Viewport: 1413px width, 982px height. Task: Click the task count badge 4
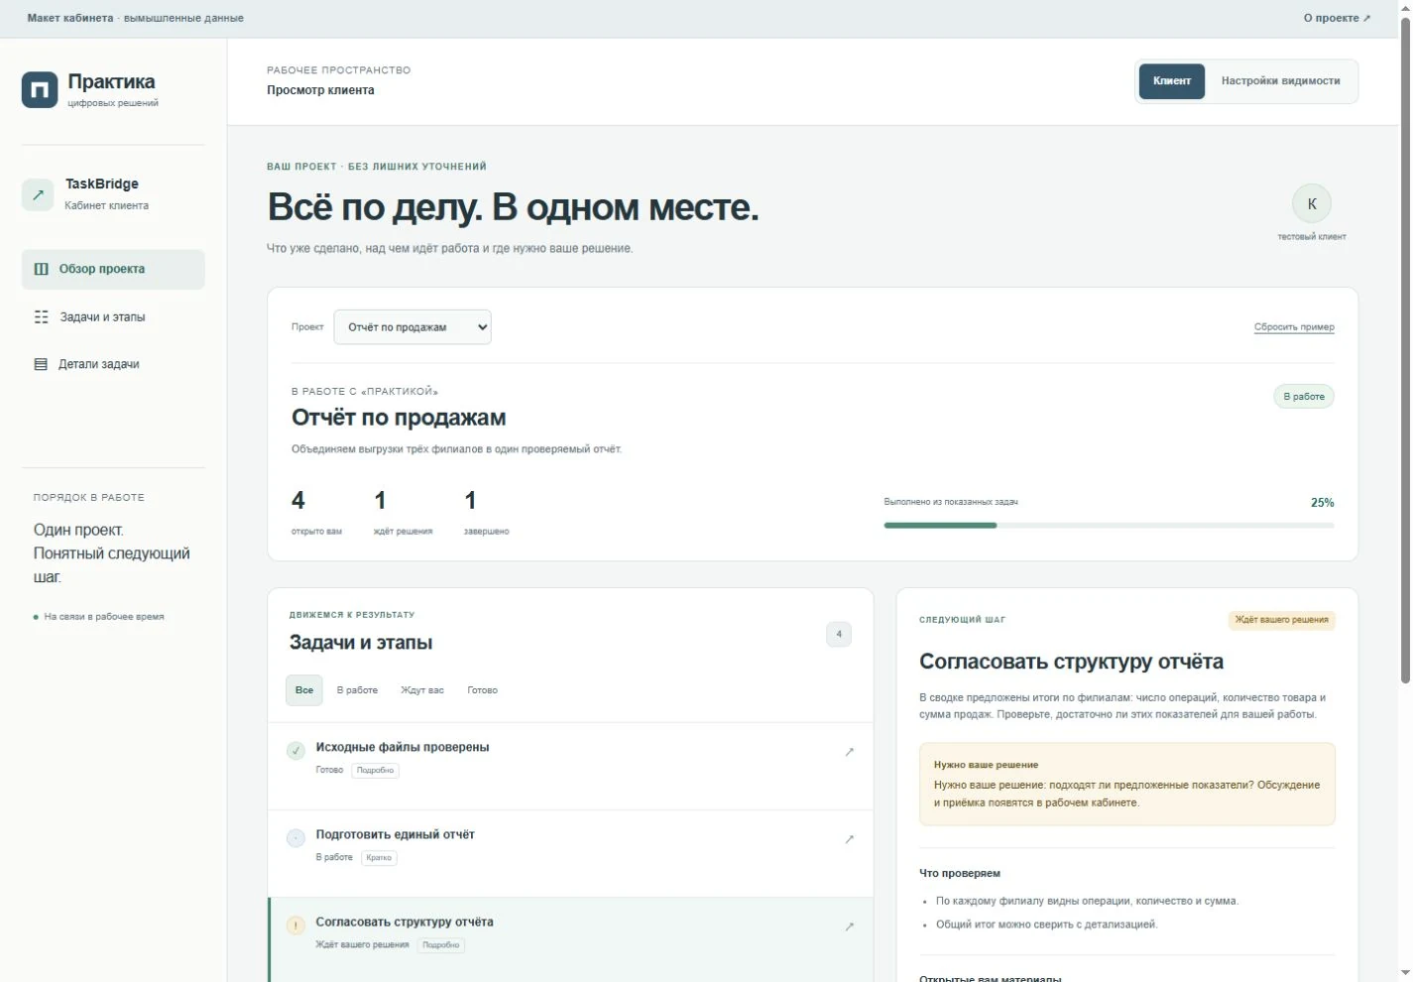click(839, 635)
